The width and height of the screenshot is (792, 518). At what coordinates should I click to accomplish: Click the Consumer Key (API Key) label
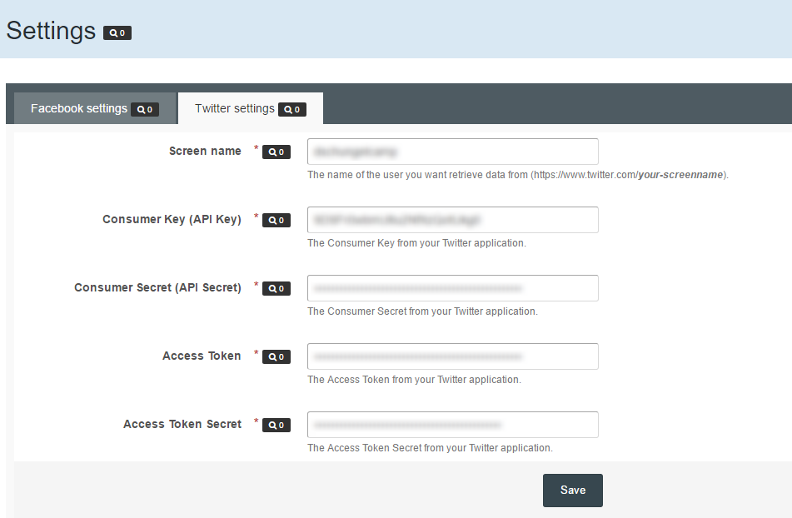click(172, 219)
